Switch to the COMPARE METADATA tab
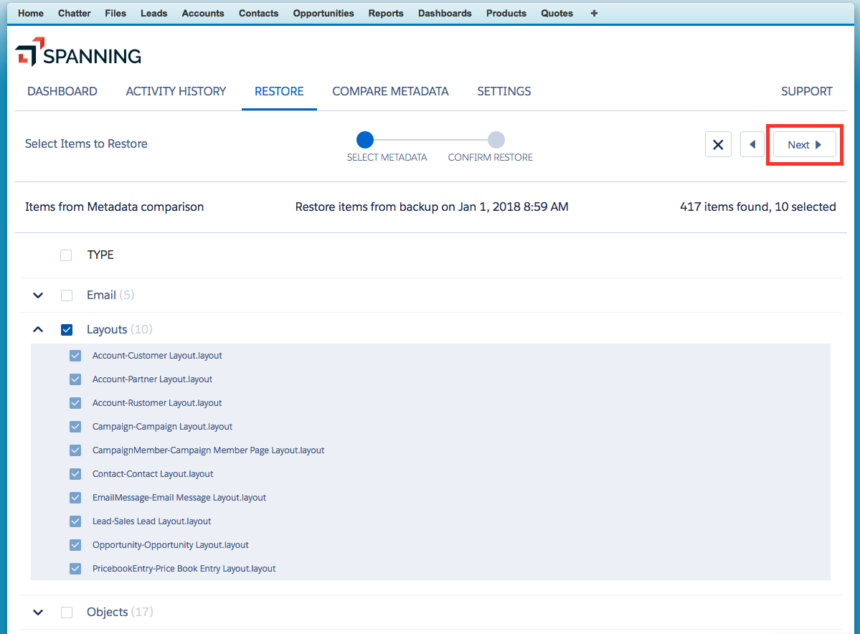860x634 pixels. (390, 91)
